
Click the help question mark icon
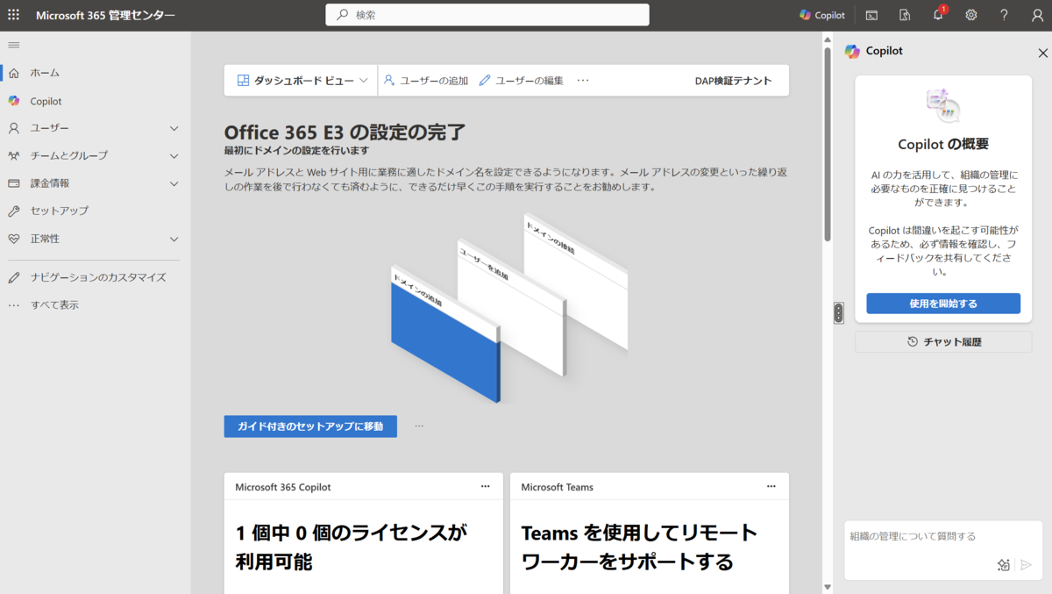tap(1005, 15)
